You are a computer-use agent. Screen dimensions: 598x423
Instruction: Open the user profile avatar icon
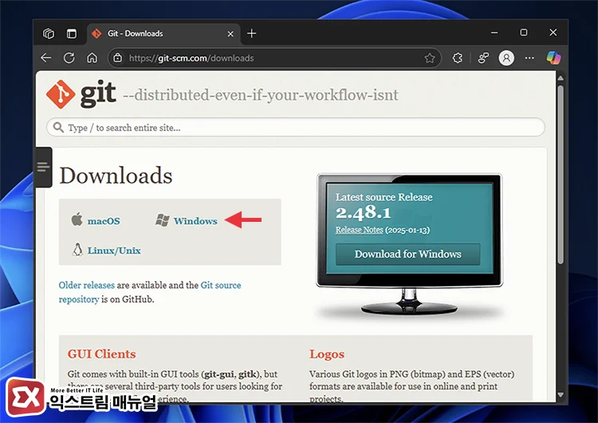506,58
